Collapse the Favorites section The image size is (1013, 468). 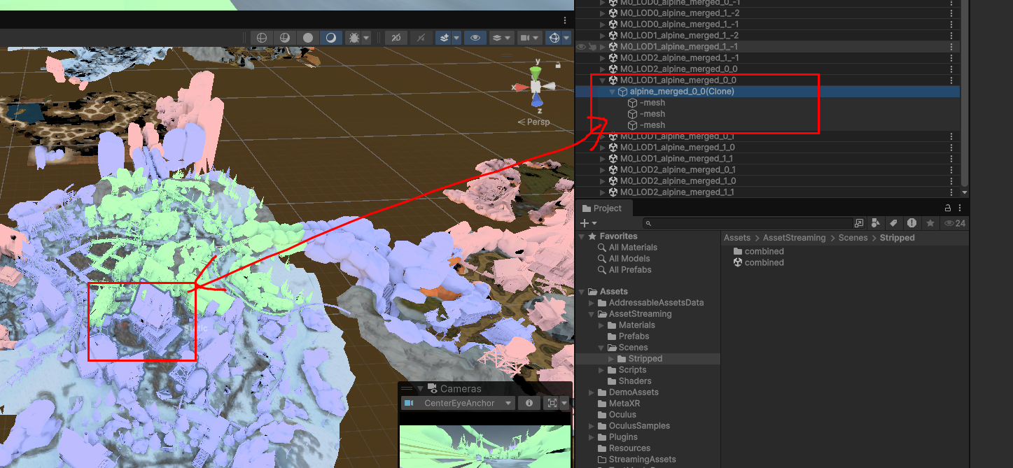(582, 236)
